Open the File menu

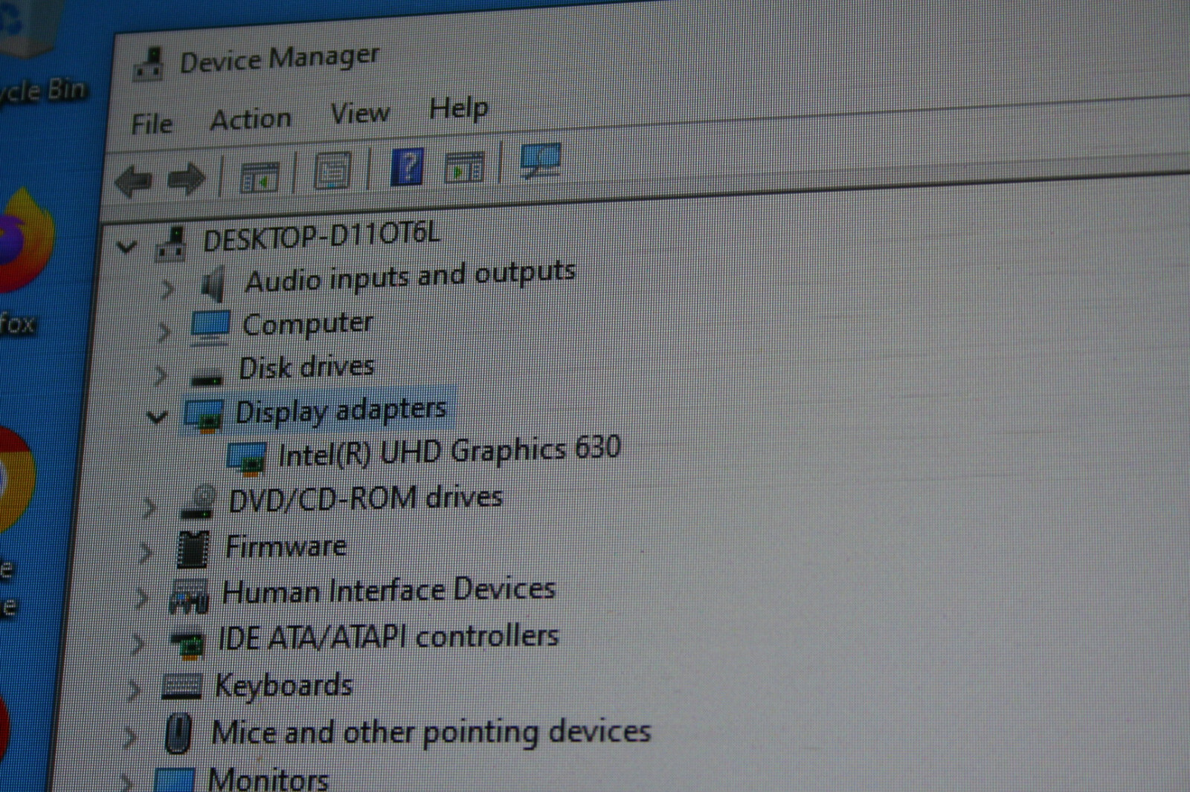coord(152,124)
